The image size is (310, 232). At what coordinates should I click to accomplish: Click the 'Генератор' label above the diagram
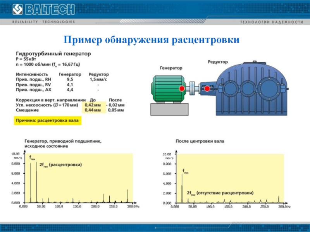171,68
